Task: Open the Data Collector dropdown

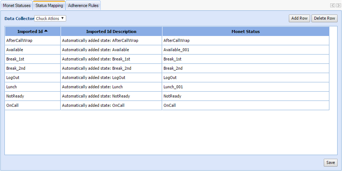Action: click(x=50, y=19)
